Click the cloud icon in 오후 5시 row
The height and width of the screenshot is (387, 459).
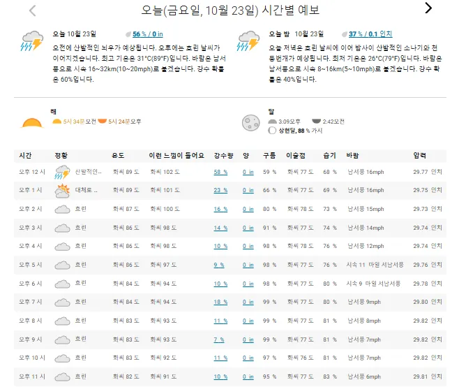(62, 265)
